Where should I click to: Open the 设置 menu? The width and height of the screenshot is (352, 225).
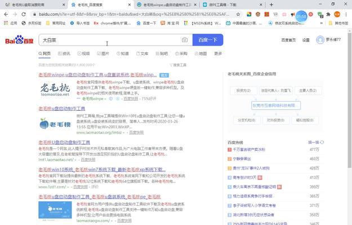point(306,40)
